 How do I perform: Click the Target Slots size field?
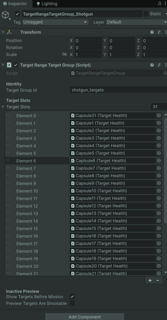click(159, 106)
